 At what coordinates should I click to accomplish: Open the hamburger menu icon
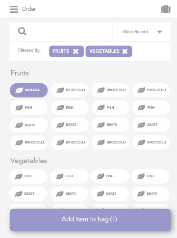click(14, 9)
